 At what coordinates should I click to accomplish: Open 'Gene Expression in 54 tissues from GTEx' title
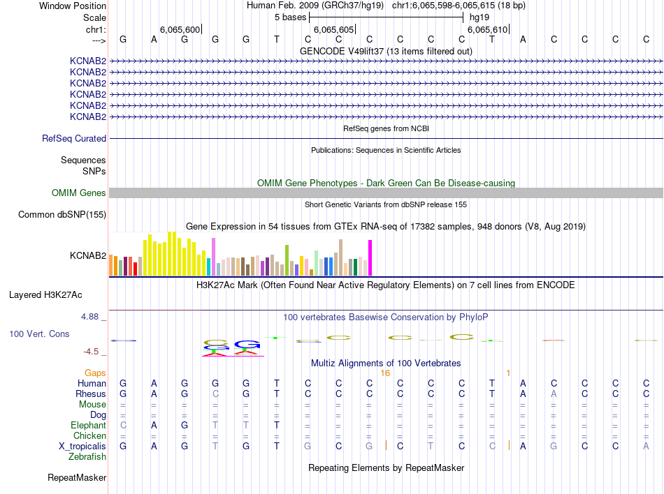pyautogui.click(x=386, y=227)
